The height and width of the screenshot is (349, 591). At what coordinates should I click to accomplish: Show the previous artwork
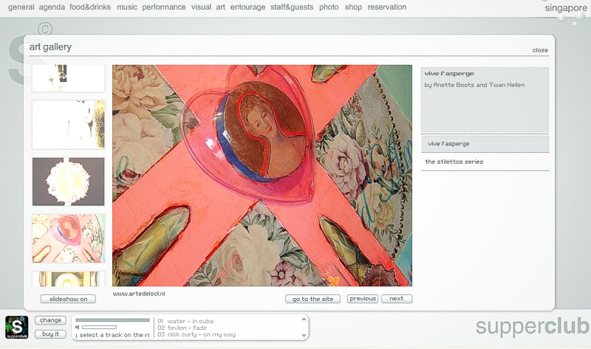tap(363, 299)
